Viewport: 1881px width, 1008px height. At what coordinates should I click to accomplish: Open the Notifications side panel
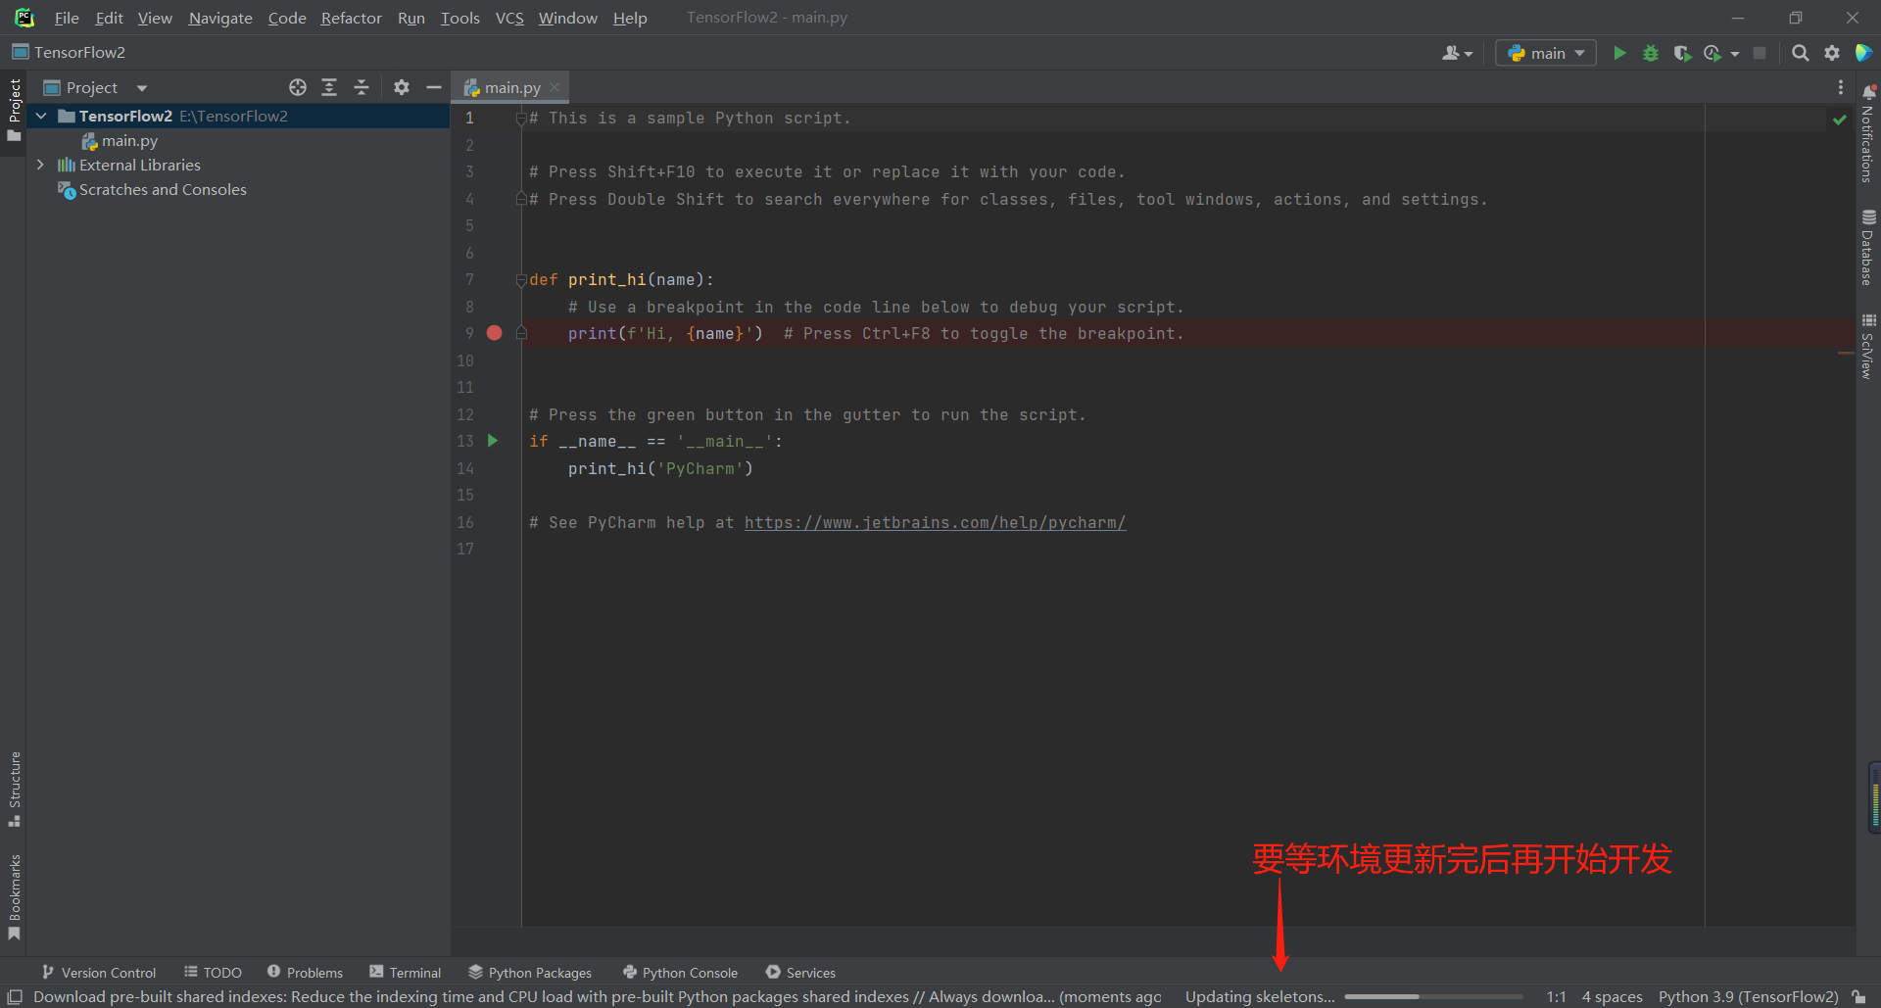[1868, 133]
